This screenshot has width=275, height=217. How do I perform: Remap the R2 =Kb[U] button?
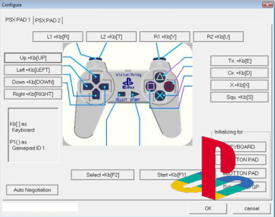click(x=218, y=37)
